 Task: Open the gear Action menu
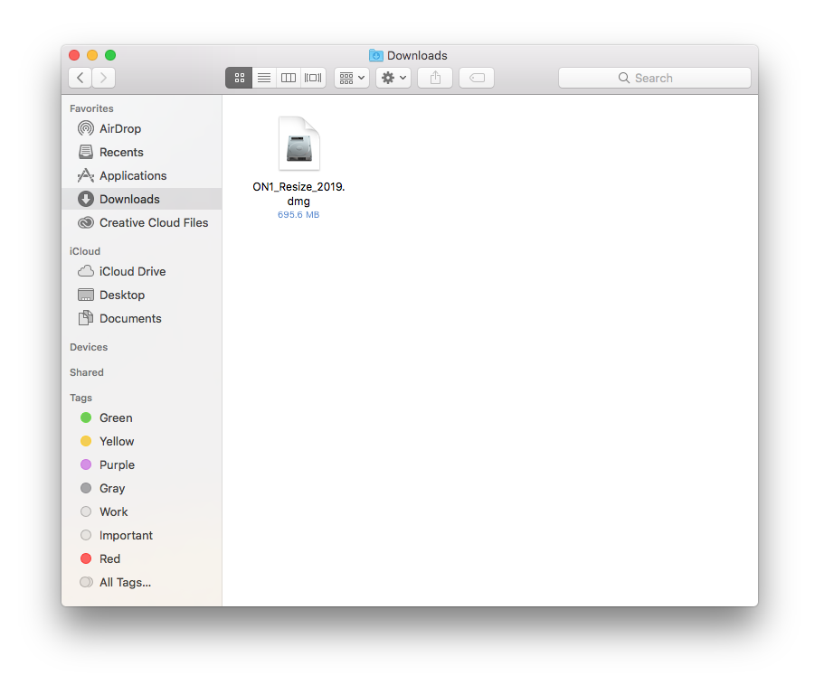coord(393,78)
